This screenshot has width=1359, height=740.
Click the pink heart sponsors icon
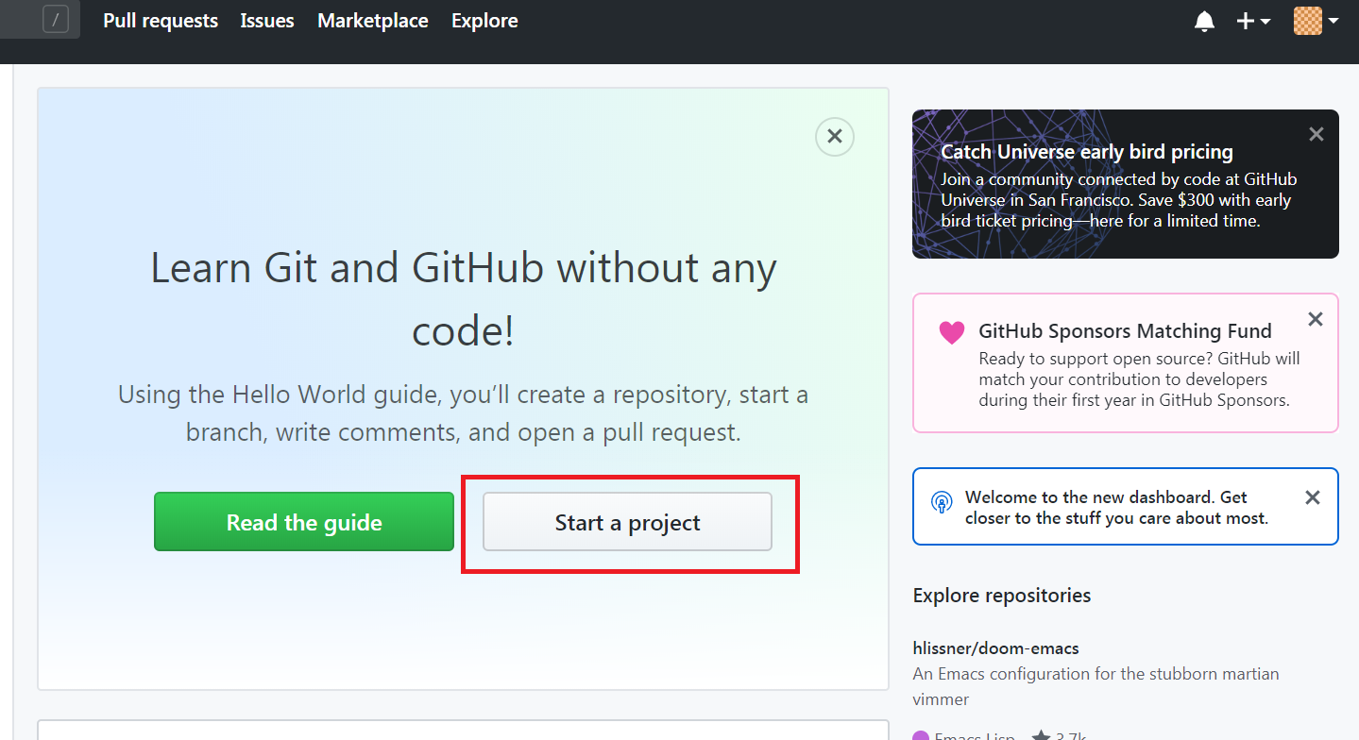952,332
